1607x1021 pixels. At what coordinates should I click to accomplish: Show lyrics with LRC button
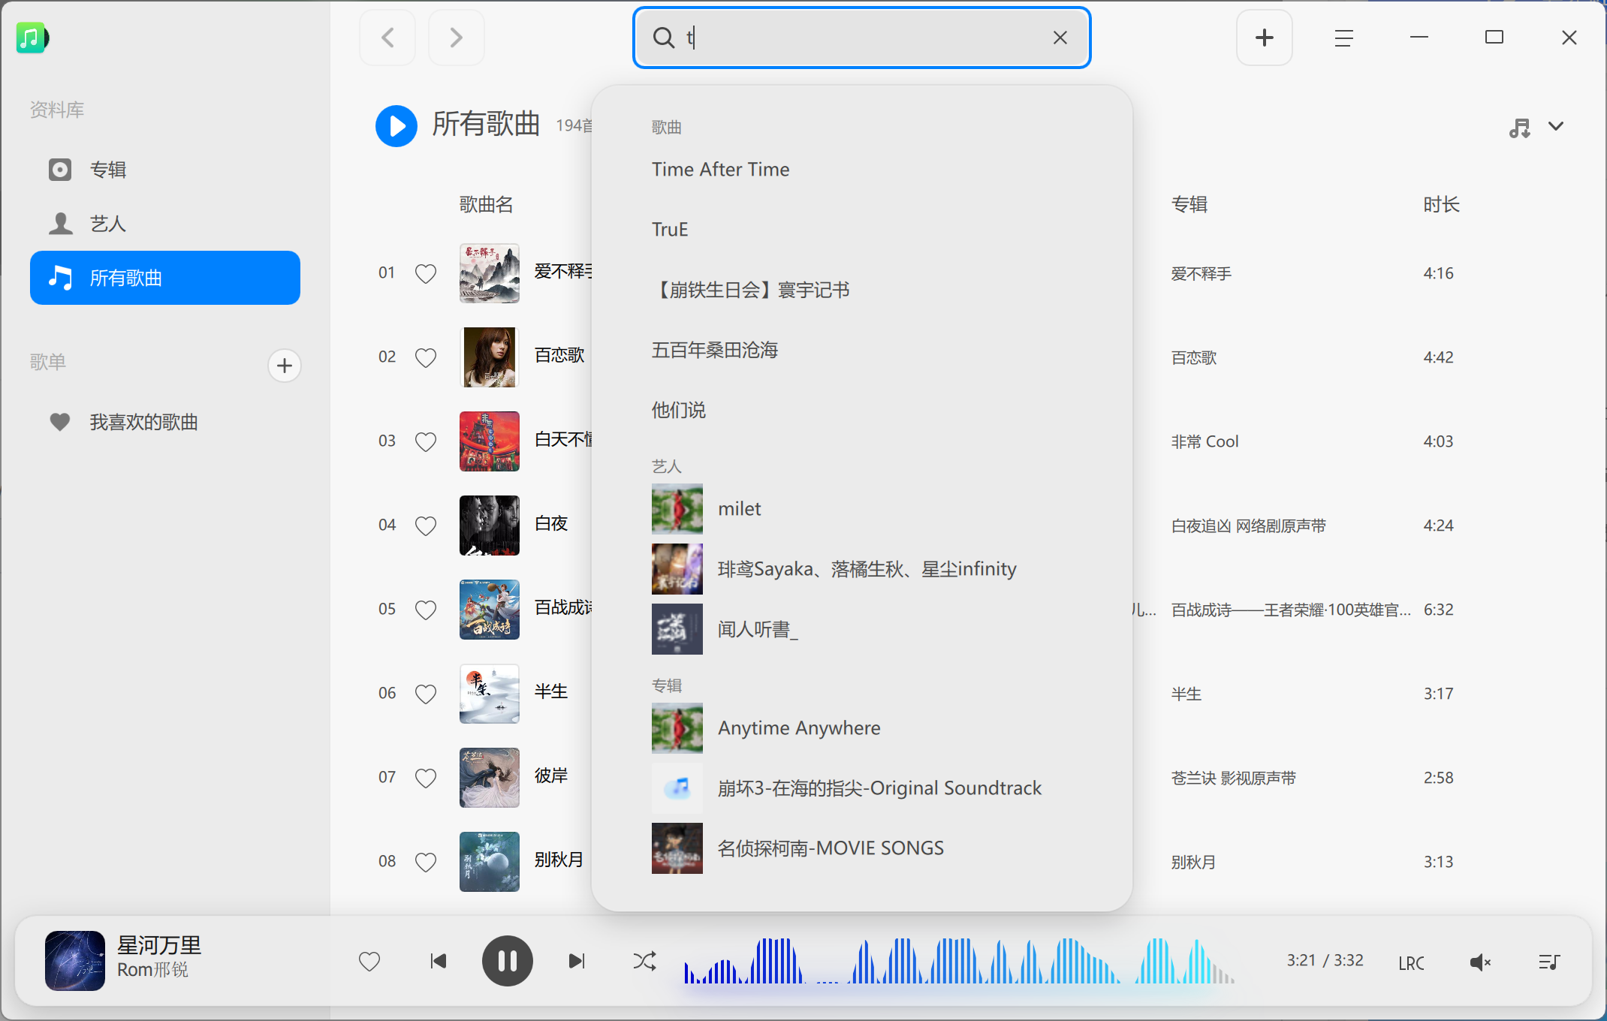point(1411,962)
